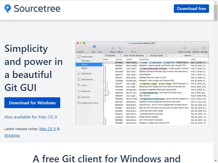Image resolution: width=218 pixels, height=163 pixels.
Task: Click the origin/master label on the top commit
Action: [156, 62]
